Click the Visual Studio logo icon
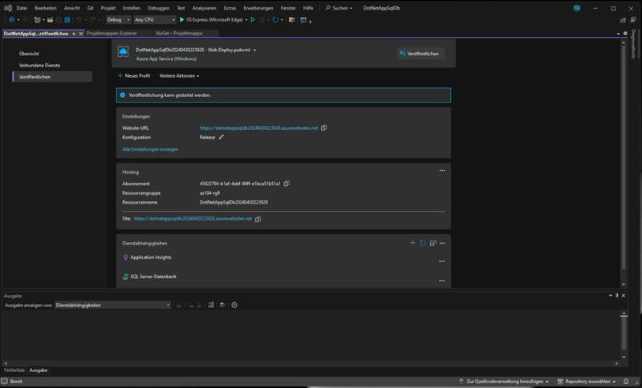This screenshot has height=388, width=642. 8,8
